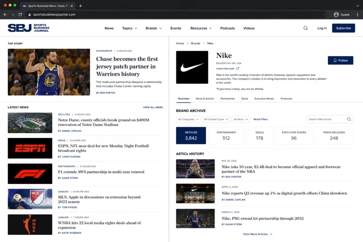Click the Nike swoosh brand logo
The height and width of the screenshot is (242, 363).
click(192, 67)
